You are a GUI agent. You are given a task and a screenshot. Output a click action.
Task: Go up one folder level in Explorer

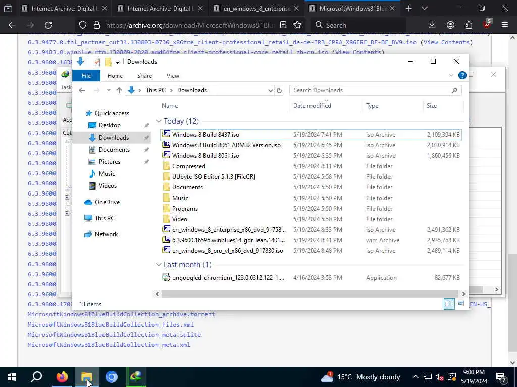(x=119, y=90)
